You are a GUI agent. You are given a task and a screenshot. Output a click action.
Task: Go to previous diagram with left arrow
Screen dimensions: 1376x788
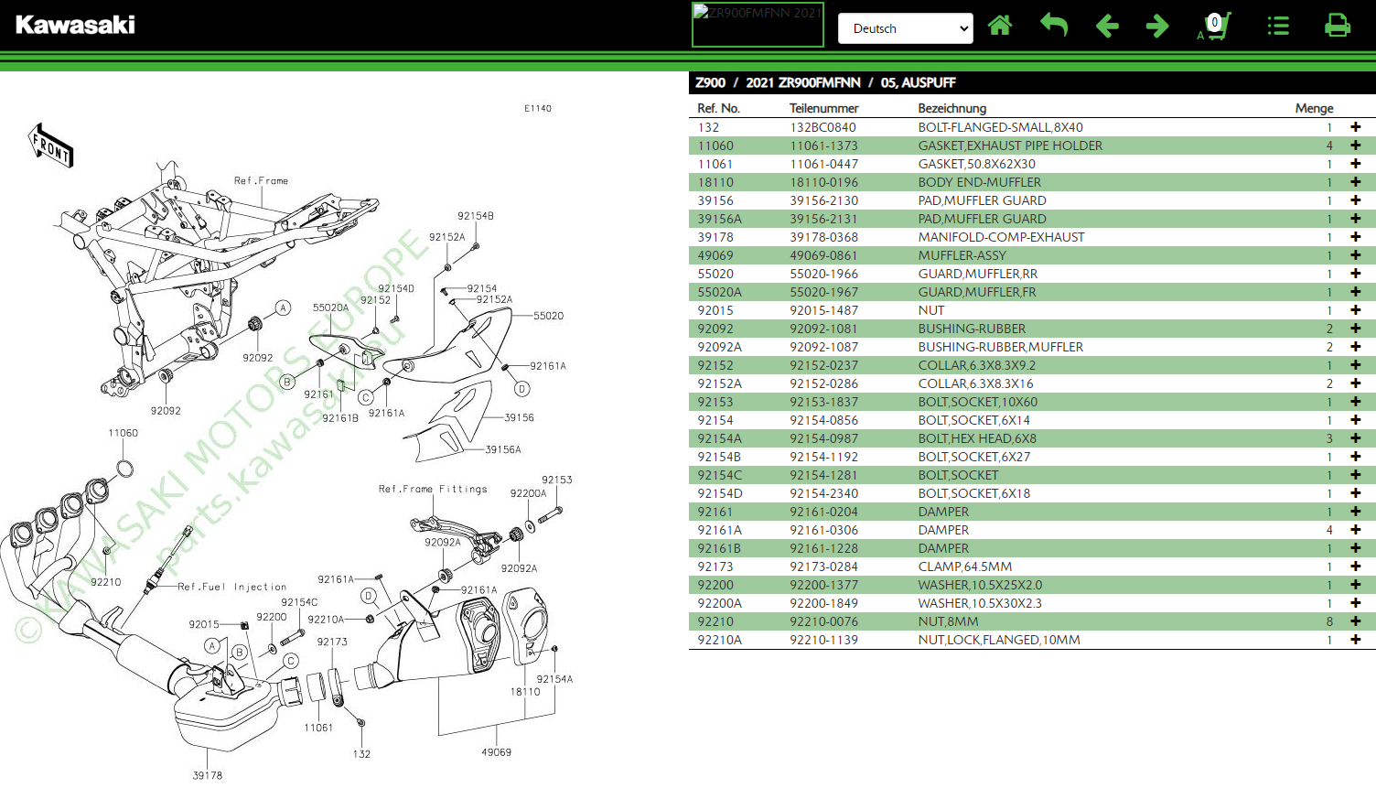[x=1107, y=26]
